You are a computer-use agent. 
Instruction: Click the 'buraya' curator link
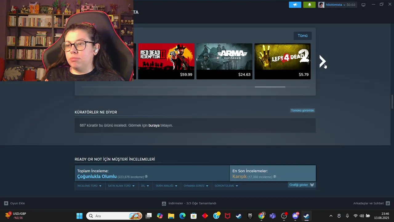(154, 125)
